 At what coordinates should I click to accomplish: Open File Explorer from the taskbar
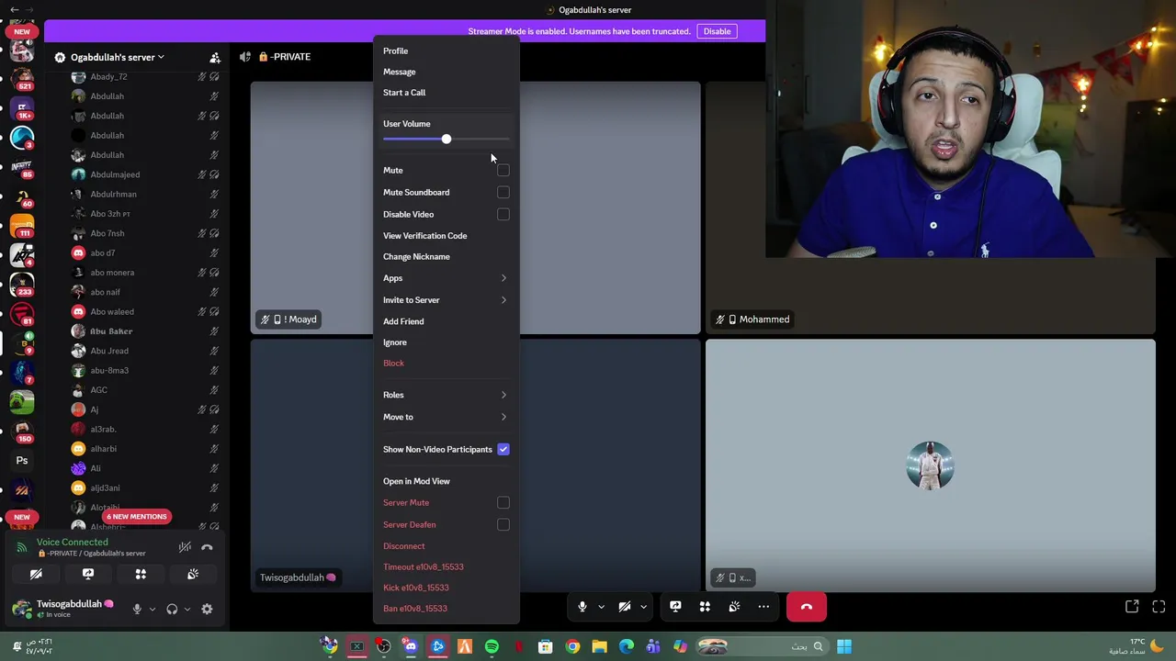click(x=599, y=647)
